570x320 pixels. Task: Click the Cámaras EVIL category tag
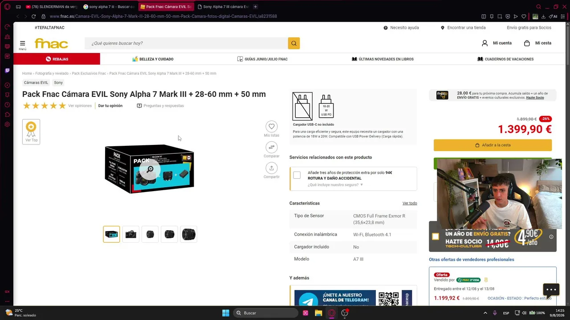(x=36, y=83)
